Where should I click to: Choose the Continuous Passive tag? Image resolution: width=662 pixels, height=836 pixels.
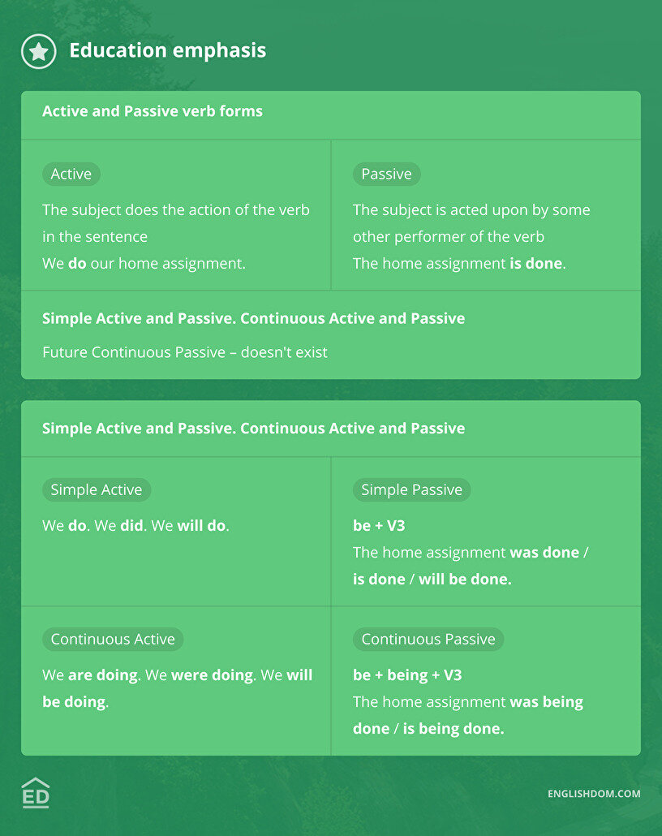(428, 639)
